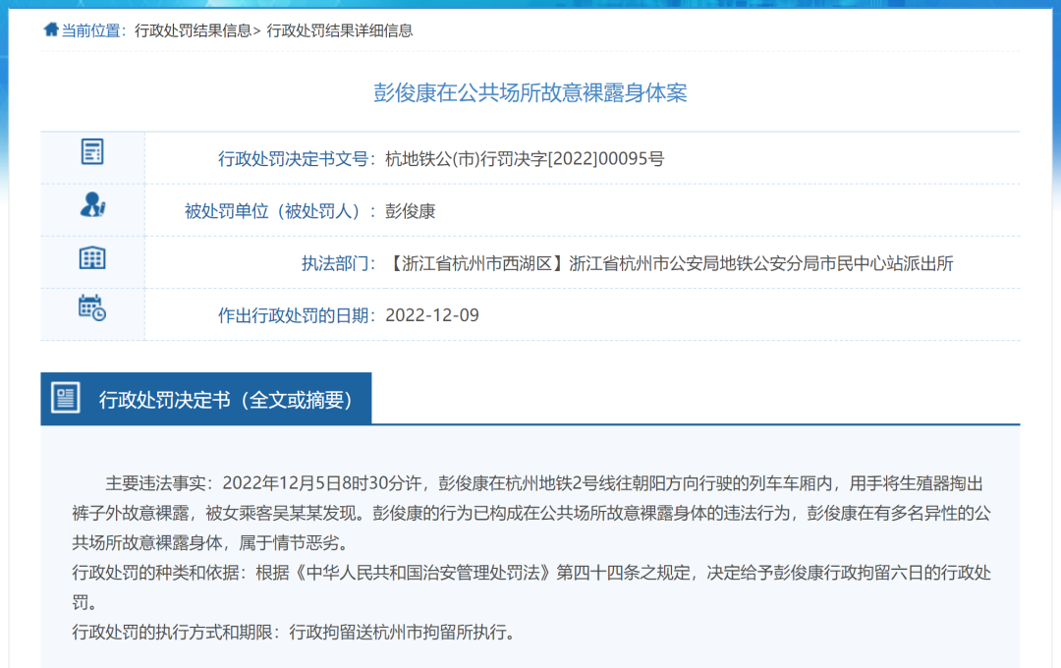Click the white document icon on blue header
This screenshot has width=1061, height=668.
65,397
